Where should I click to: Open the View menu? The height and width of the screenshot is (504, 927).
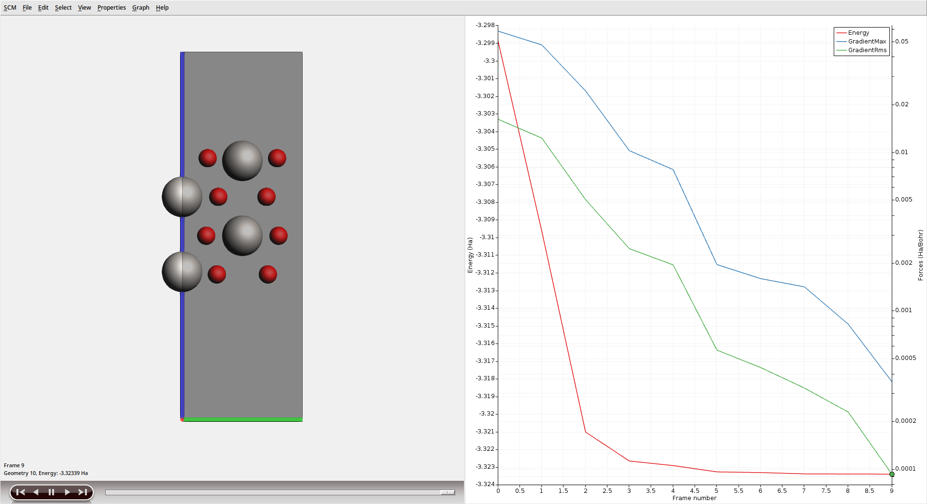point(84,7)
